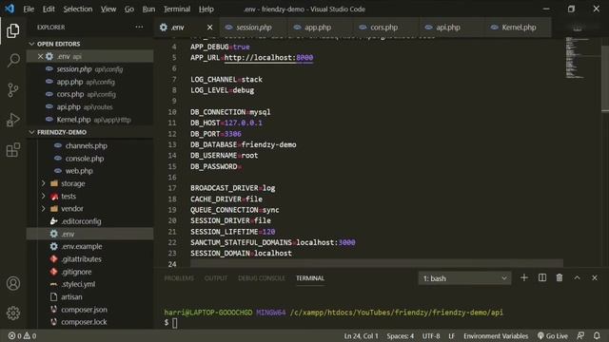The height and width of the screenshot is (342, 609).
Task: Open the feedback icon in status bar
Action: [x=580, y=335]
